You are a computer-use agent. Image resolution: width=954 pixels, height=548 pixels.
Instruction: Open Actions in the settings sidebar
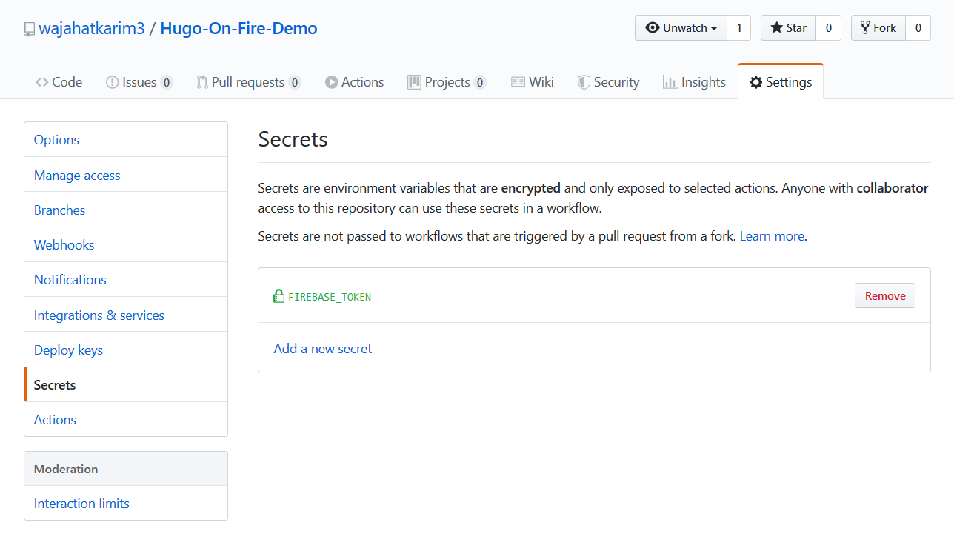click(x=126, y=419)
